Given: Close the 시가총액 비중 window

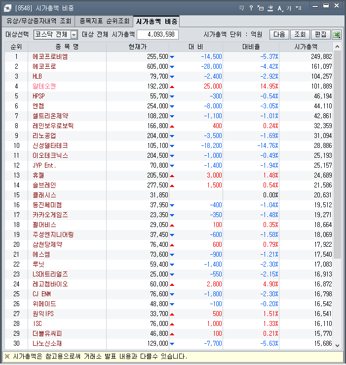Looking at the screenshot, I should pos(337,5).
